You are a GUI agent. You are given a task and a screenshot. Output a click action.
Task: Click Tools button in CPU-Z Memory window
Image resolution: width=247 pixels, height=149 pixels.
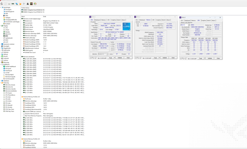click(155, 58)
